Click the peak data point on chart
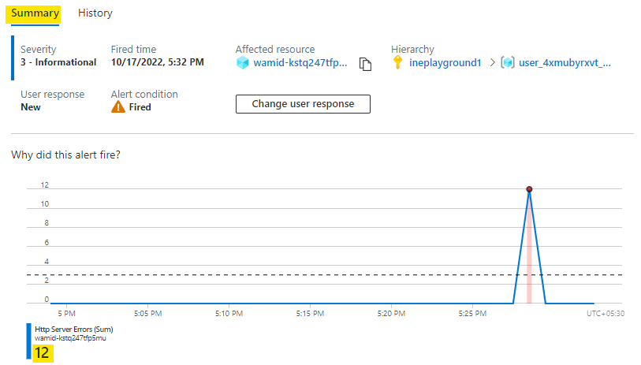This screenshot has height=365, width=641. [529, 189]
